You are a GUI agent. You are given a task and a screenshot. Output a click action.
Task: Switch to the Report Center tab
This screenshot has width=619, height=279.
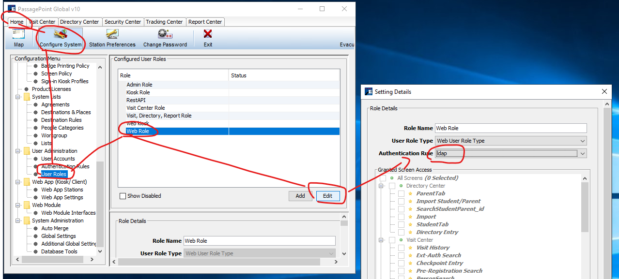pyautogui.click(x=205, y=22)
